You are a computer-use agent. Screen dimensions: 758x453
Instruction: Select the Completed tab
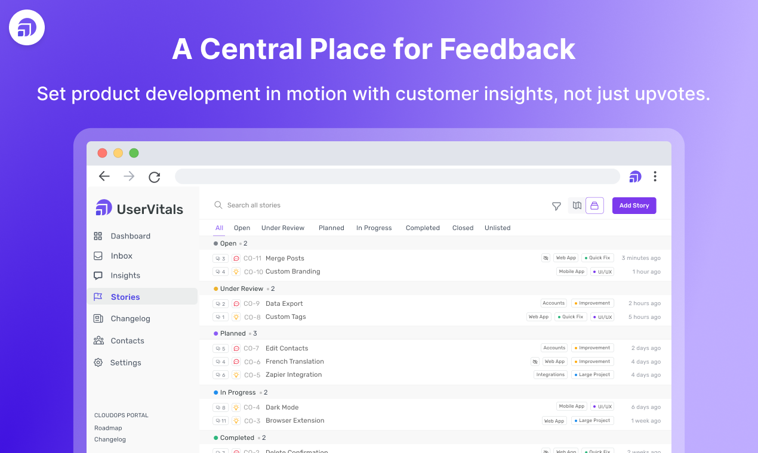[423, 228]
